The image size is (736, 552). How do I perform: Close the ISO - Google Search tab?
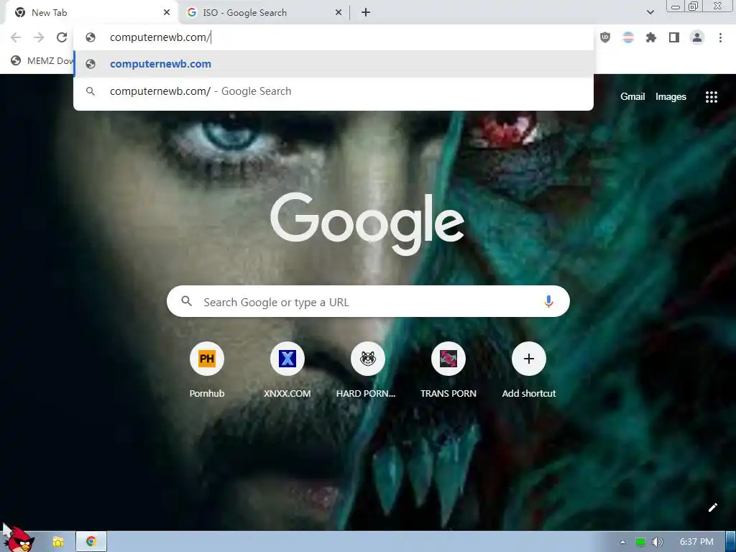(x=339, y=13)
